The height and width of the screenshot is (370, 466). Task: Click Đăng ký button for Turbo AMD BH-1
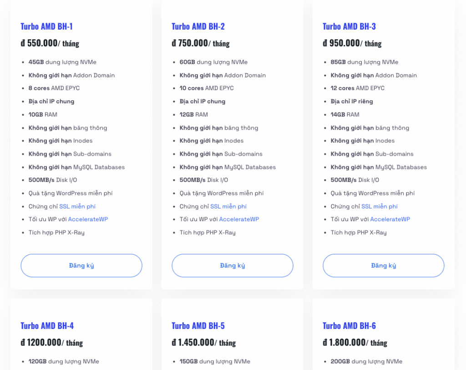click(x=81, y=265)
